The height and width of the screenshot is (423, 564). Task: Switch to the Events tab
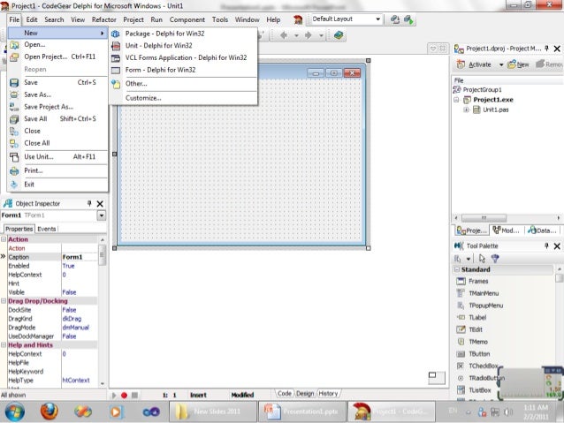click(47, 229)
